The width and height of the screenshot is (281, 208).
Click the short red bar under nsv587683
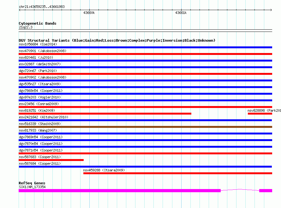click(51, 160)
